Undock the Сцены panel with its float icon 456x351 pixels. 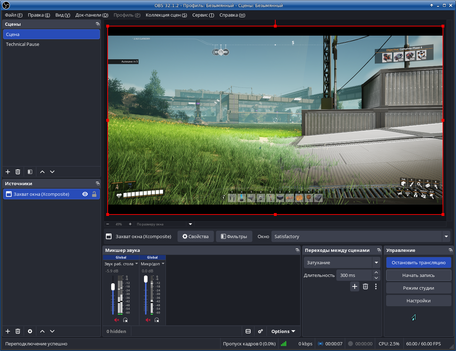tap(98, 24)
